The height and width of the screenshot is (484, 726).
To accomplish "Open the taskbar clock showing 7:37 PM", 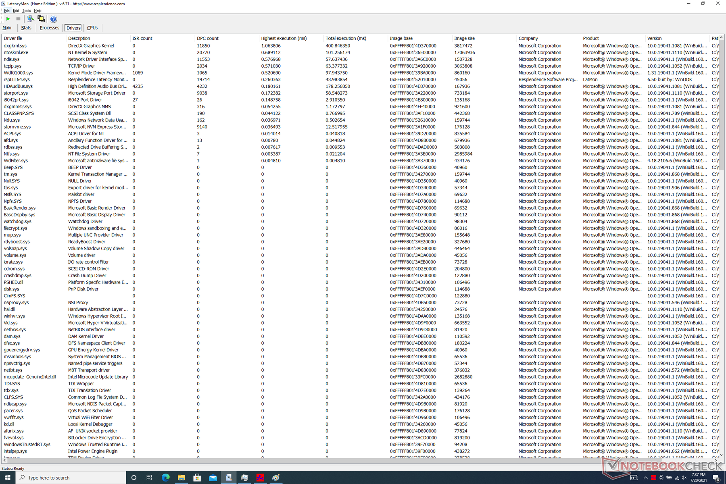I will 699,478.
